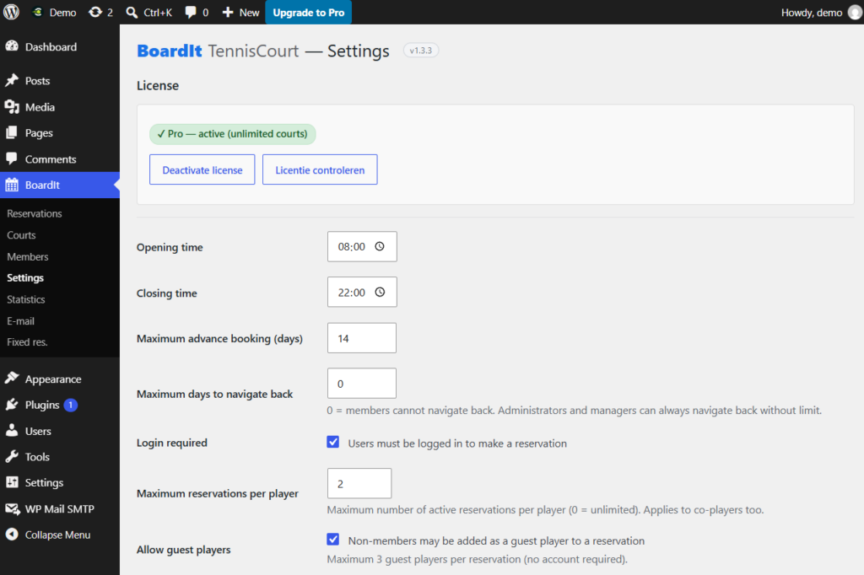The image size is (864, 575).
Task: Click the Maximum days to navigate back field
Action: coord(361,384)
